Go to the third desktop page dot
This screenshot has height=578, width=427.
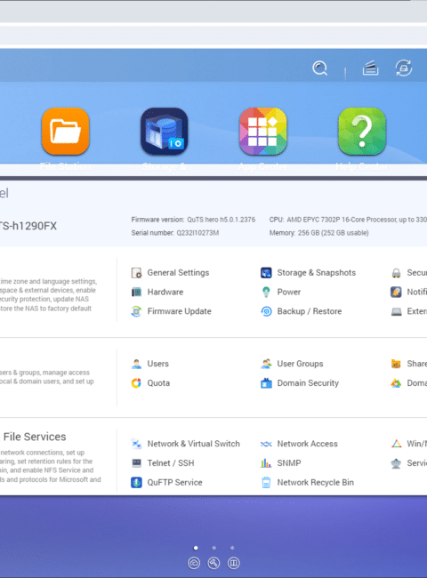(232, 548)
